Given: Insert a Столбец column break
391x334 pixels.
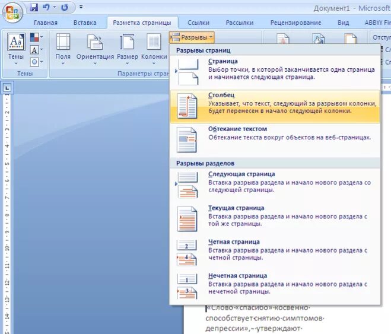Looking at the screenshot, I should click(275, 106).
